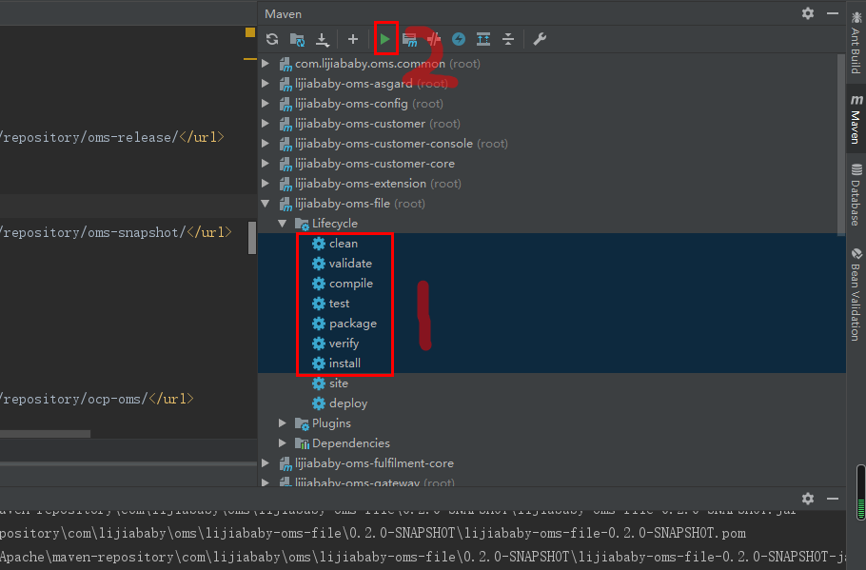The width and height of the screenshot is (866, 570).
Task: Execute Maven goal icon
Action: tap(410, 39)
